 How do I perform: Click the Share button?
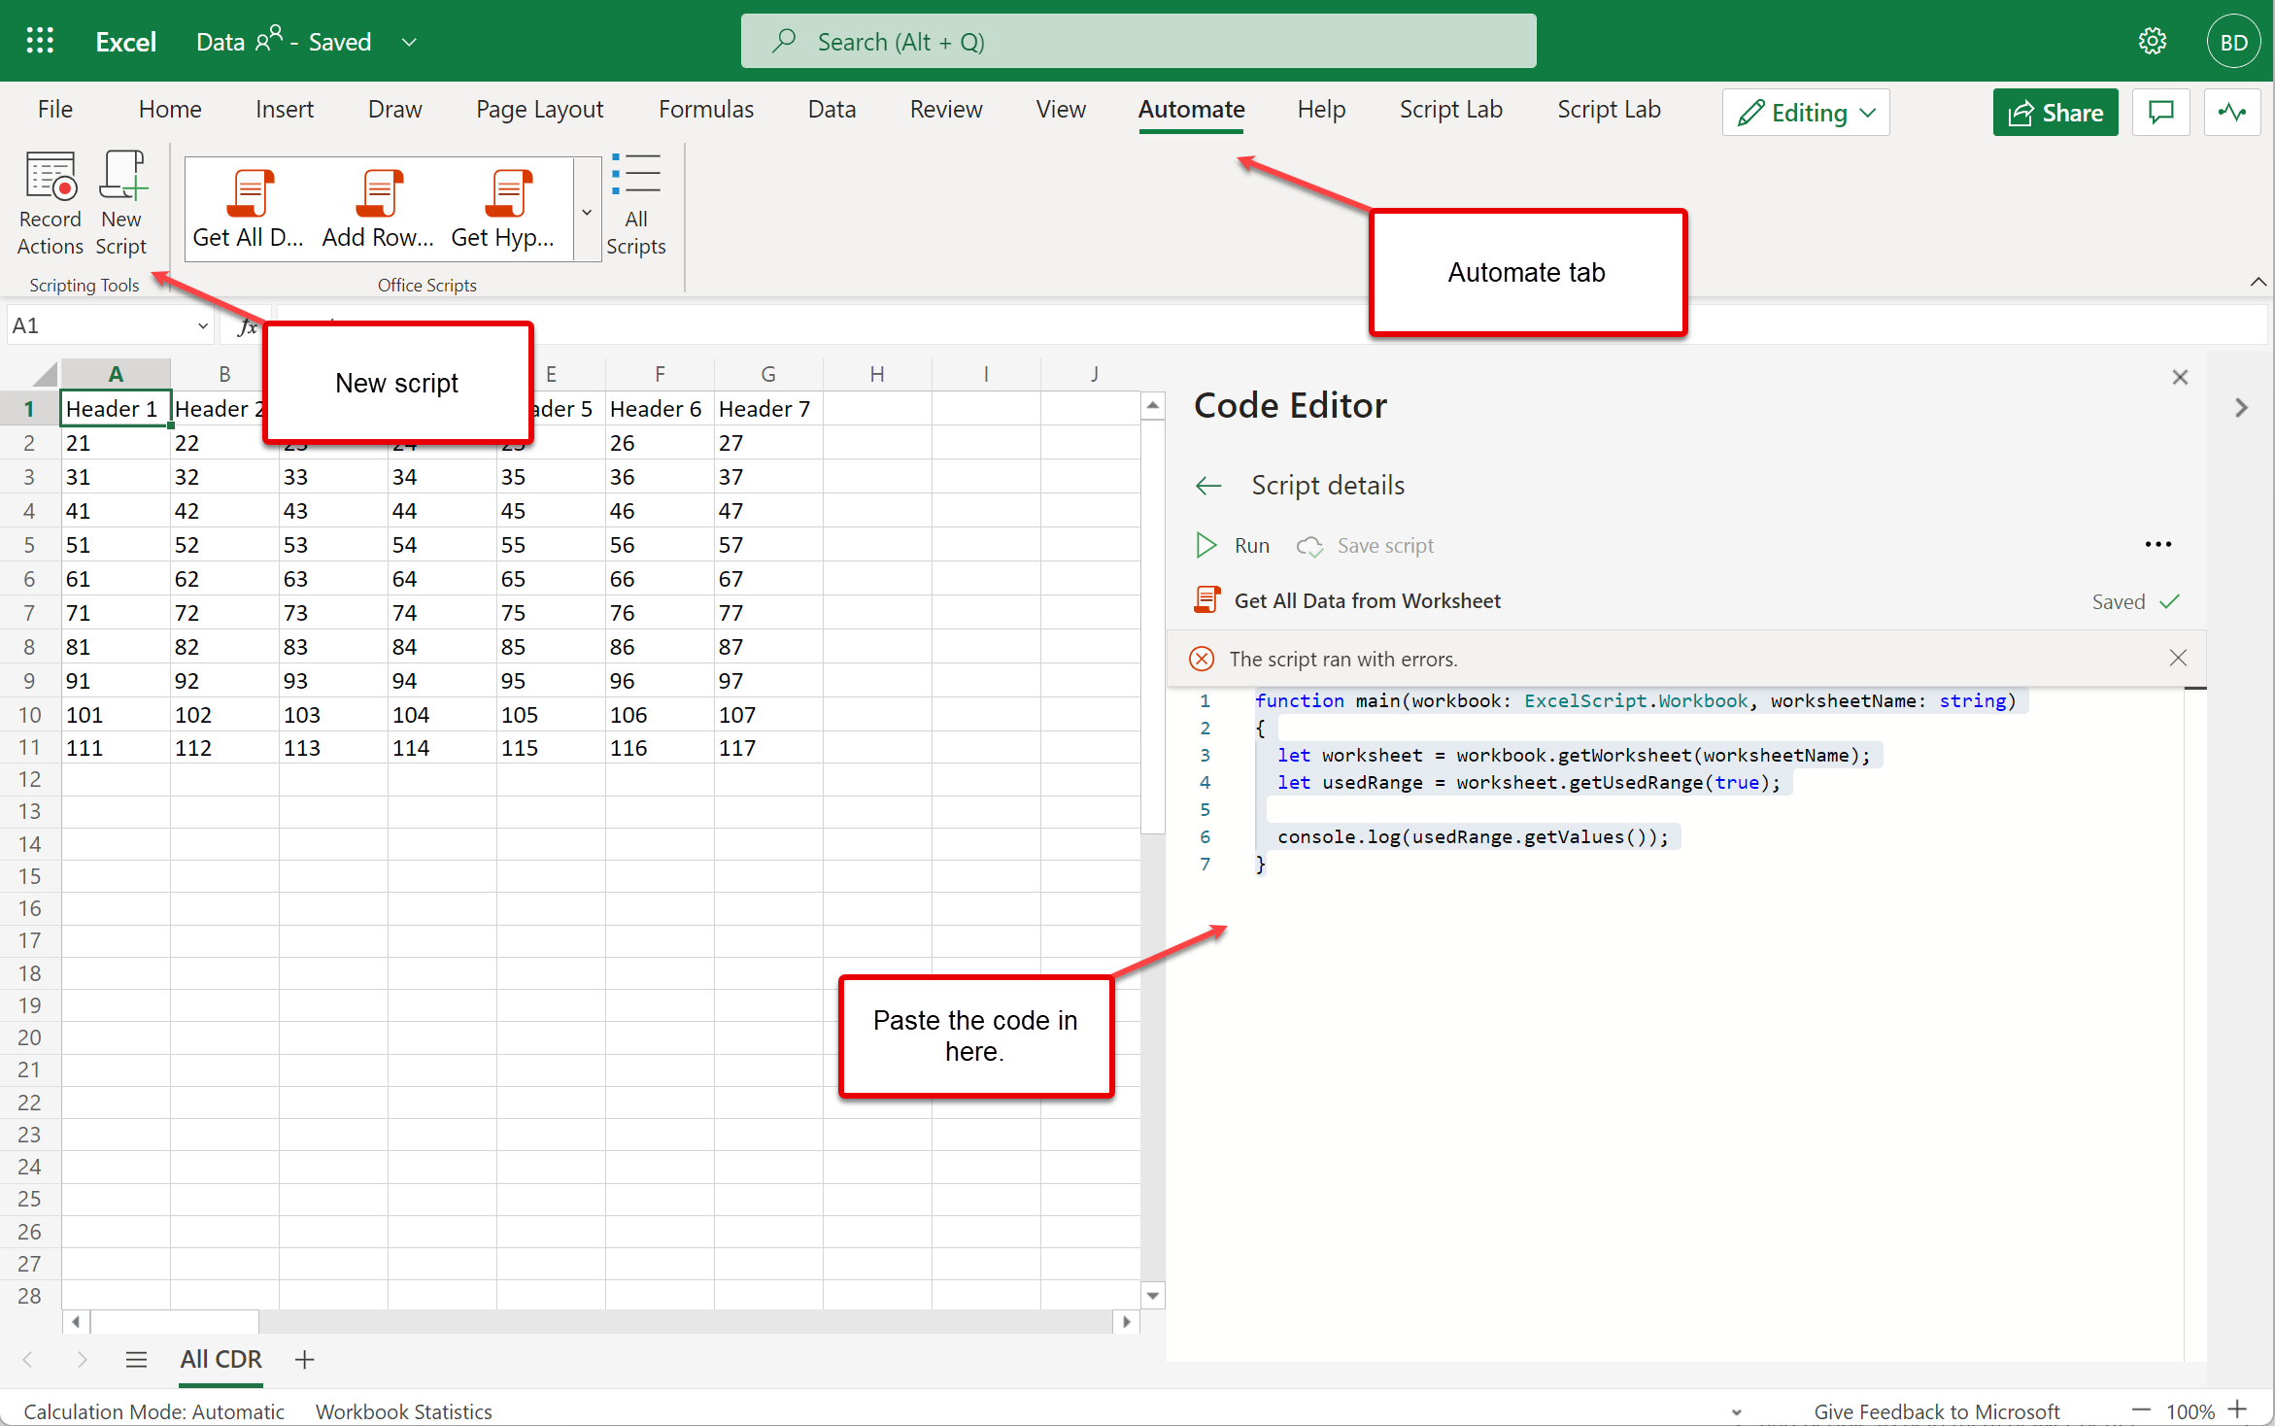pyautogui.click(x=2054, y=113)
